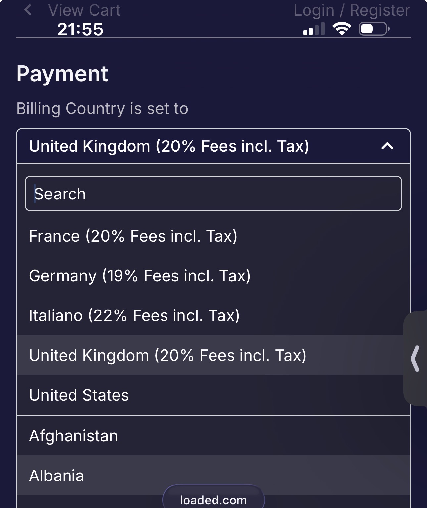Choose United States as billing country
Screen dimensions: 427x508
point(79,395)
